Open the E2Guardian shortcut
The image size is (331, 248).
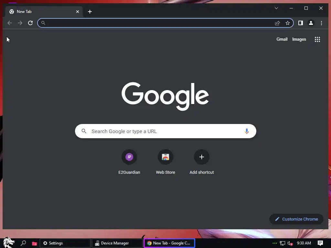point(129,162)
